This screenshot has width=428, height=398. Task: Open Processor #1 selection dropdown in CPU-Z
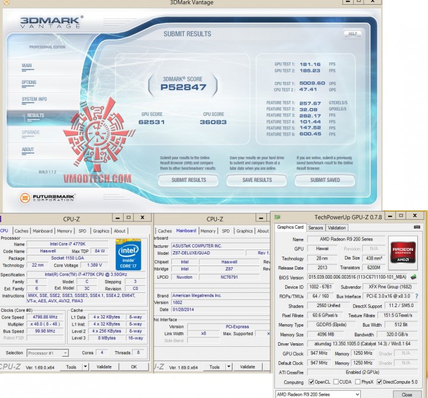point(48,353)
